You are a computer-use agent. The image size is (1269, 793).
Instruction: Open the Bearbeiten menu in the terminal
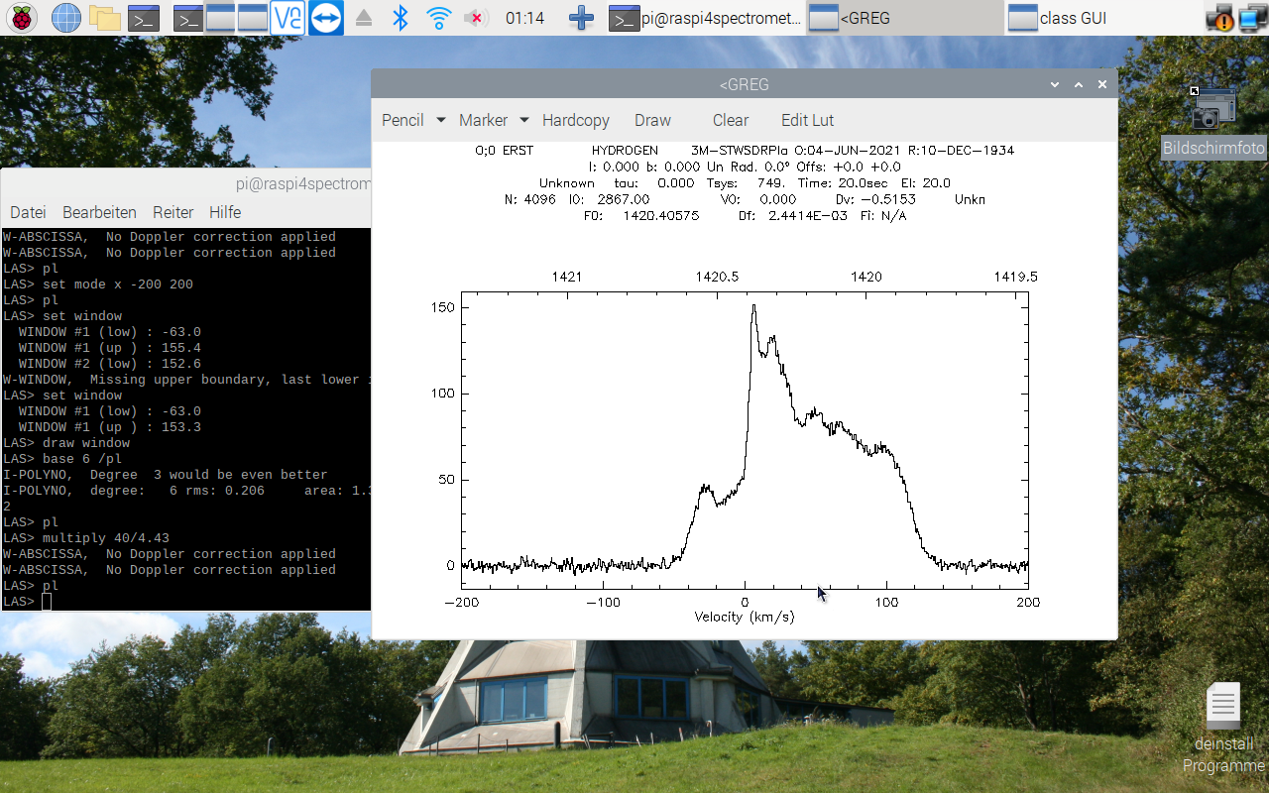pyautogui.click(x=99, y=212)
